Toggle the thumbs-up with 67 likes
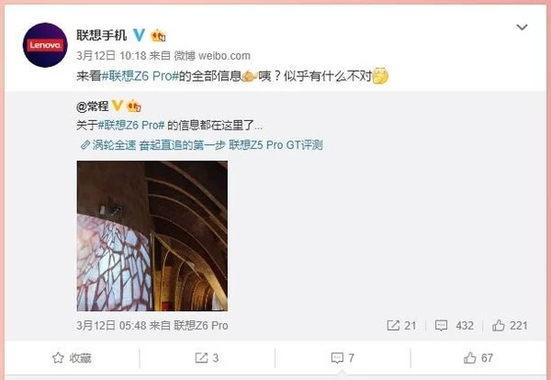The width and height of the screenshot is (551, 380). click(x=478, y=358)
